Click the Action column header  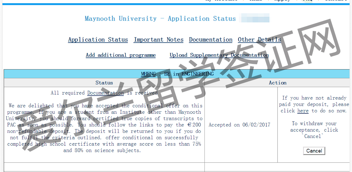pos(277,83)
